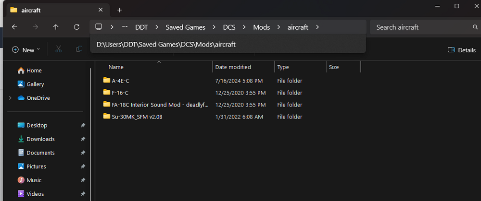
Task: Click the pin icon beside Documents
Action: click(x=83, y=153)
